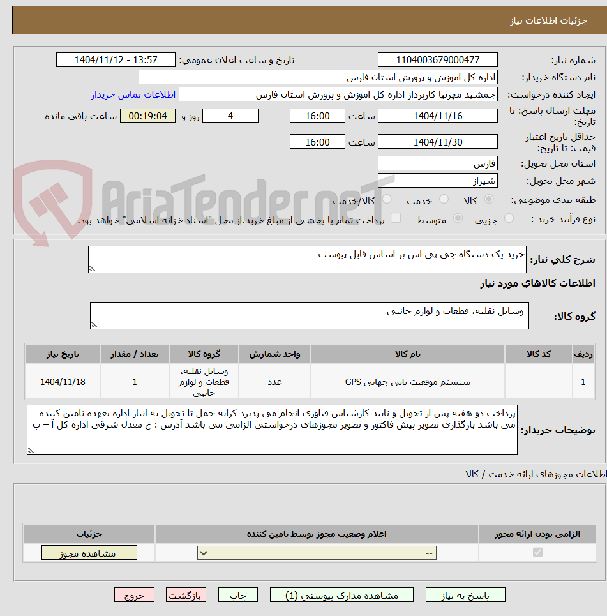Select the خدمت radio button
This screenshot has width=607, height=616.
(x=444, y=199)
